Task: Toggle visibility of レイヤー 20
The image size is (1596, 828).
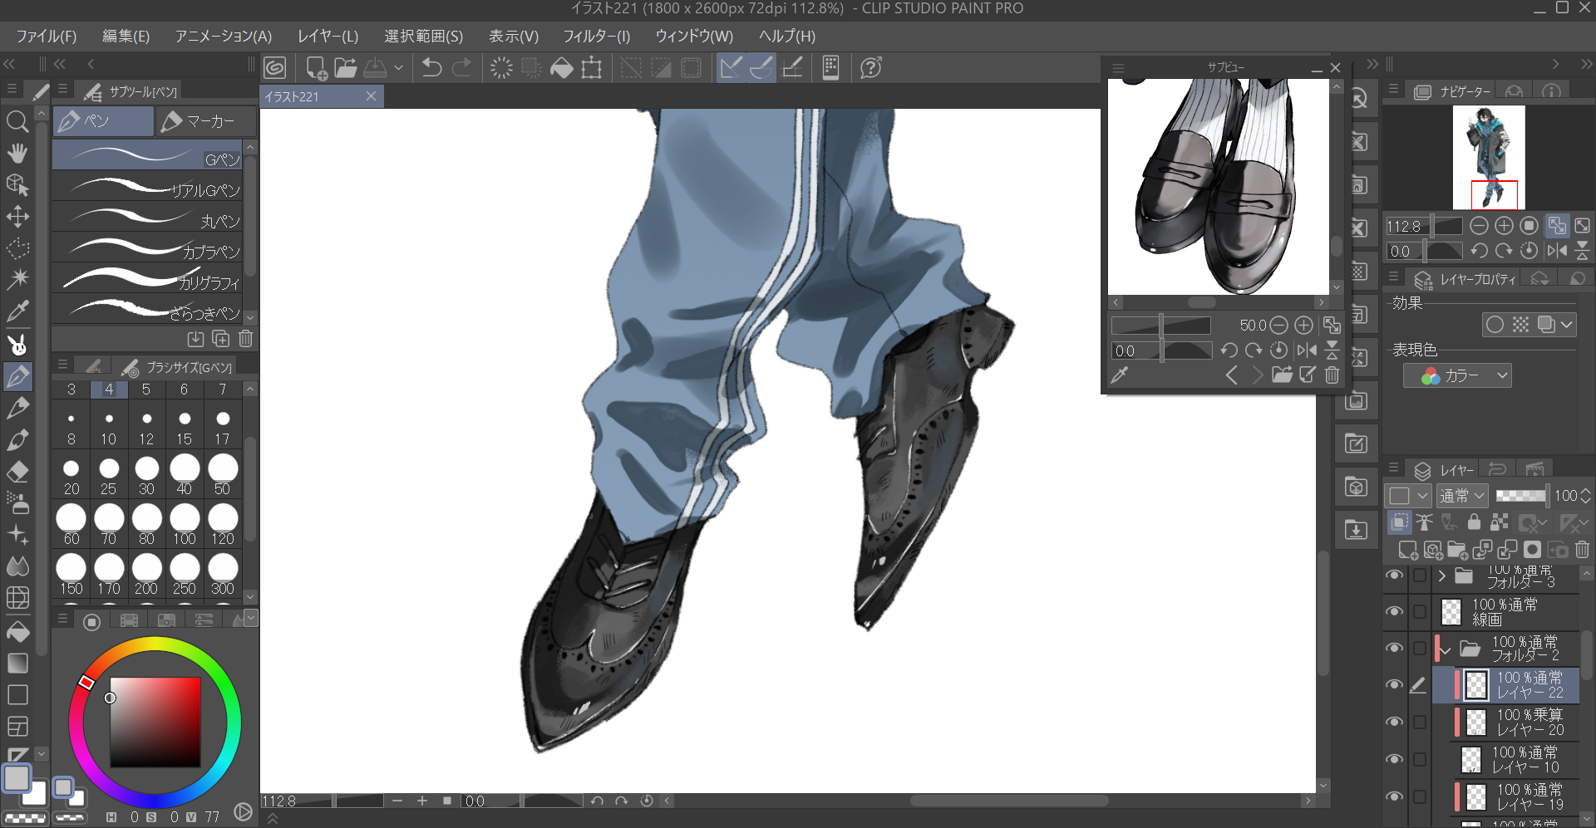Action: pos(1394,722)
